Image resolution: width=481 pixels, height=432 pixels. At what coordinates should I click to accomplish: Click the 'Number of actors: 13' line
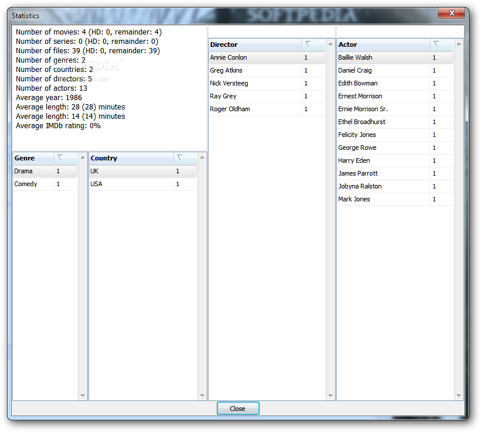click(x=52, y=88)
